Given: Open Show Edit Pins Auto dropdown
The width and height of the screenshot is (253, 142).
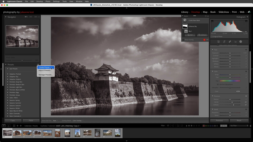Looking at the screenshot, I should pos(55,121).
